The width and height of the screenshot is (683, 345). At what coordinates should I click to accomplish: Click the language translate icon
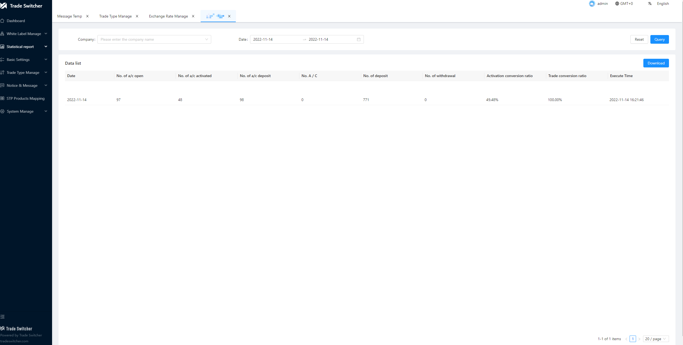(x=650, y=4)
